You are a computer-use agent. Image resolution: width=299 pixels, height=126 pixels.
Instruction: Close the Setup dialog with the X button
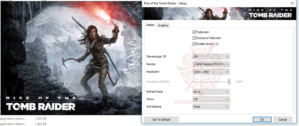click(292, 3)
